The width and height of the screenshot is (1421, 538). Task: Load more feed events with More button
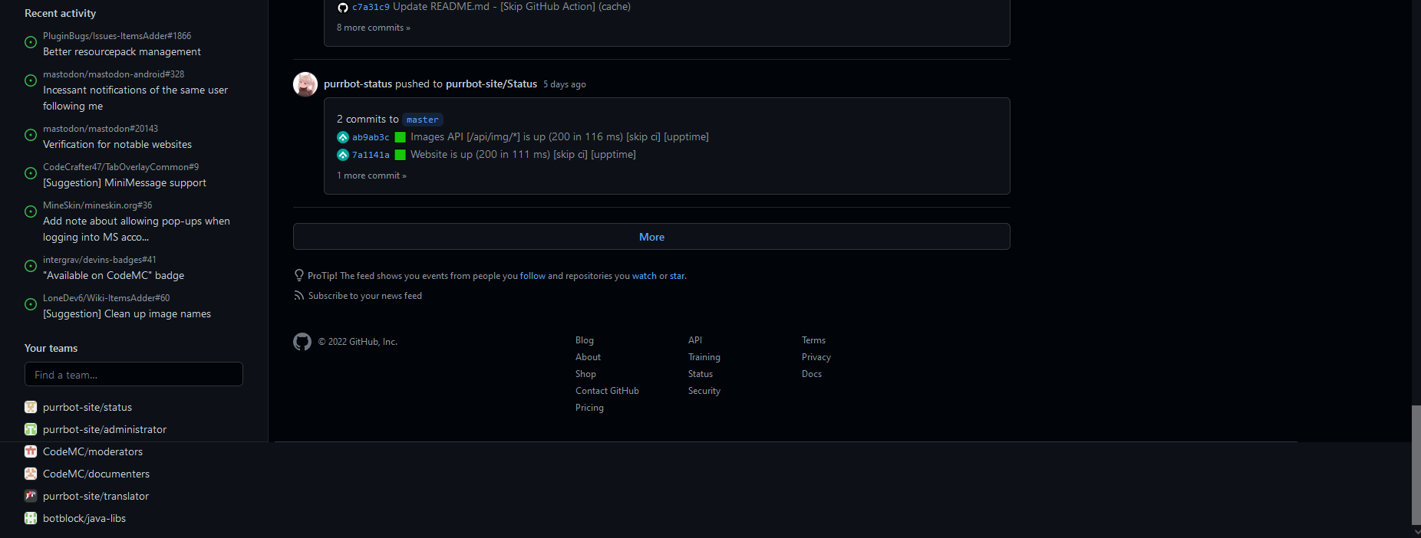(x=651, y=237)
